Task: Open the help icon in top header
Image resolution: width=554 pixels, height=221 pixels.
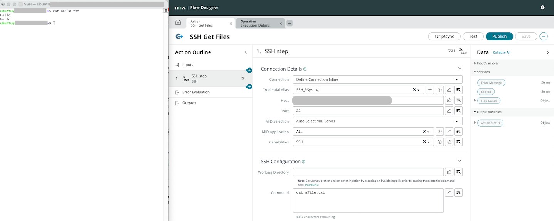Action: (542, 7)
